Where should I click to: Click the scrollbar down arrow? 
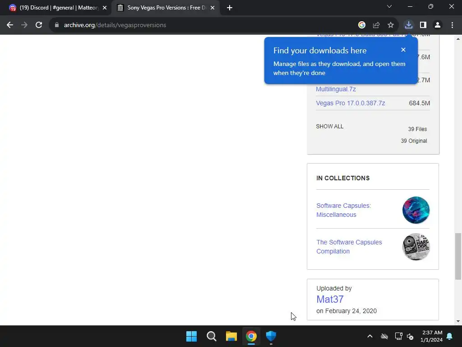(458, 321)
